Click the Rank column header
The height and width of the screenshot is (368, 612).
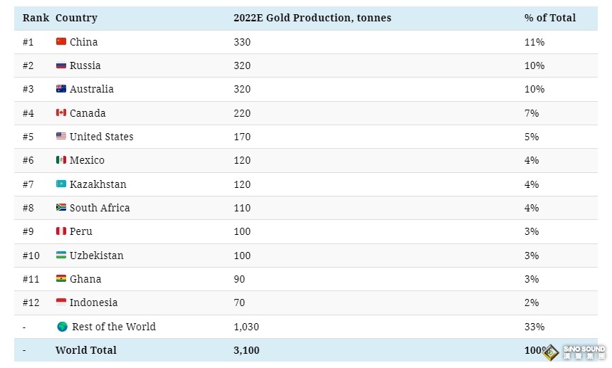click(x=35, y=18)
